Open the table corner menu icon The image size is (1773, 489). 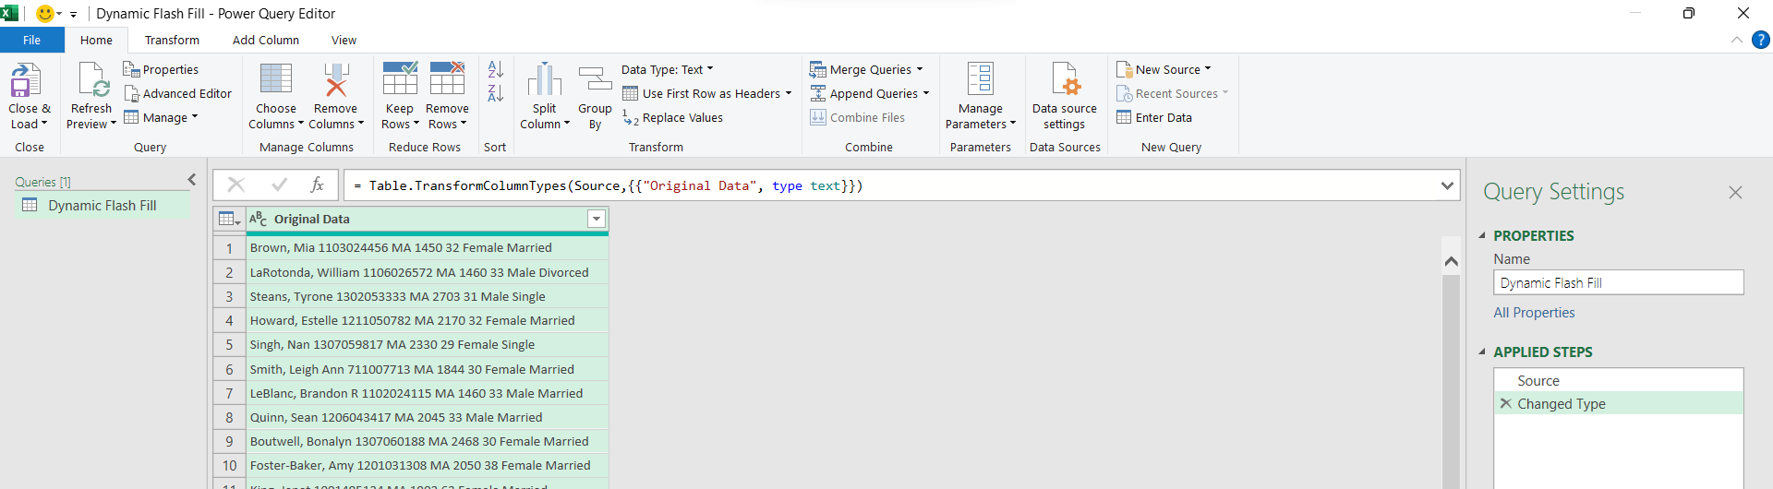pyautogui.click(x=228, y=219)
